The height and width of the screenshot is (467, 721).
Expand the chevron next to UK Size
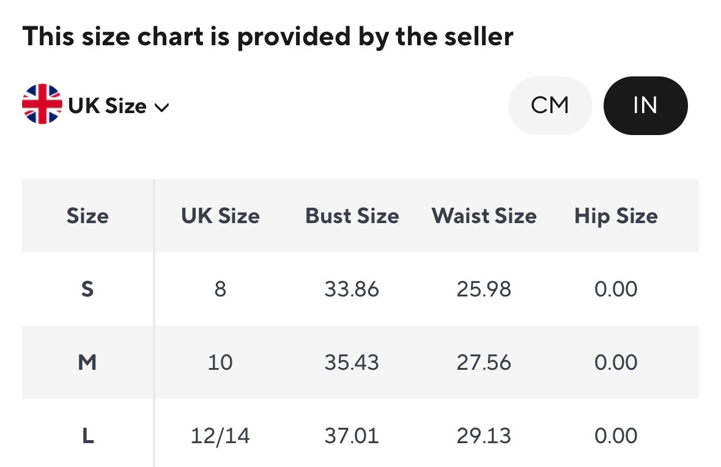pos(161,108)
